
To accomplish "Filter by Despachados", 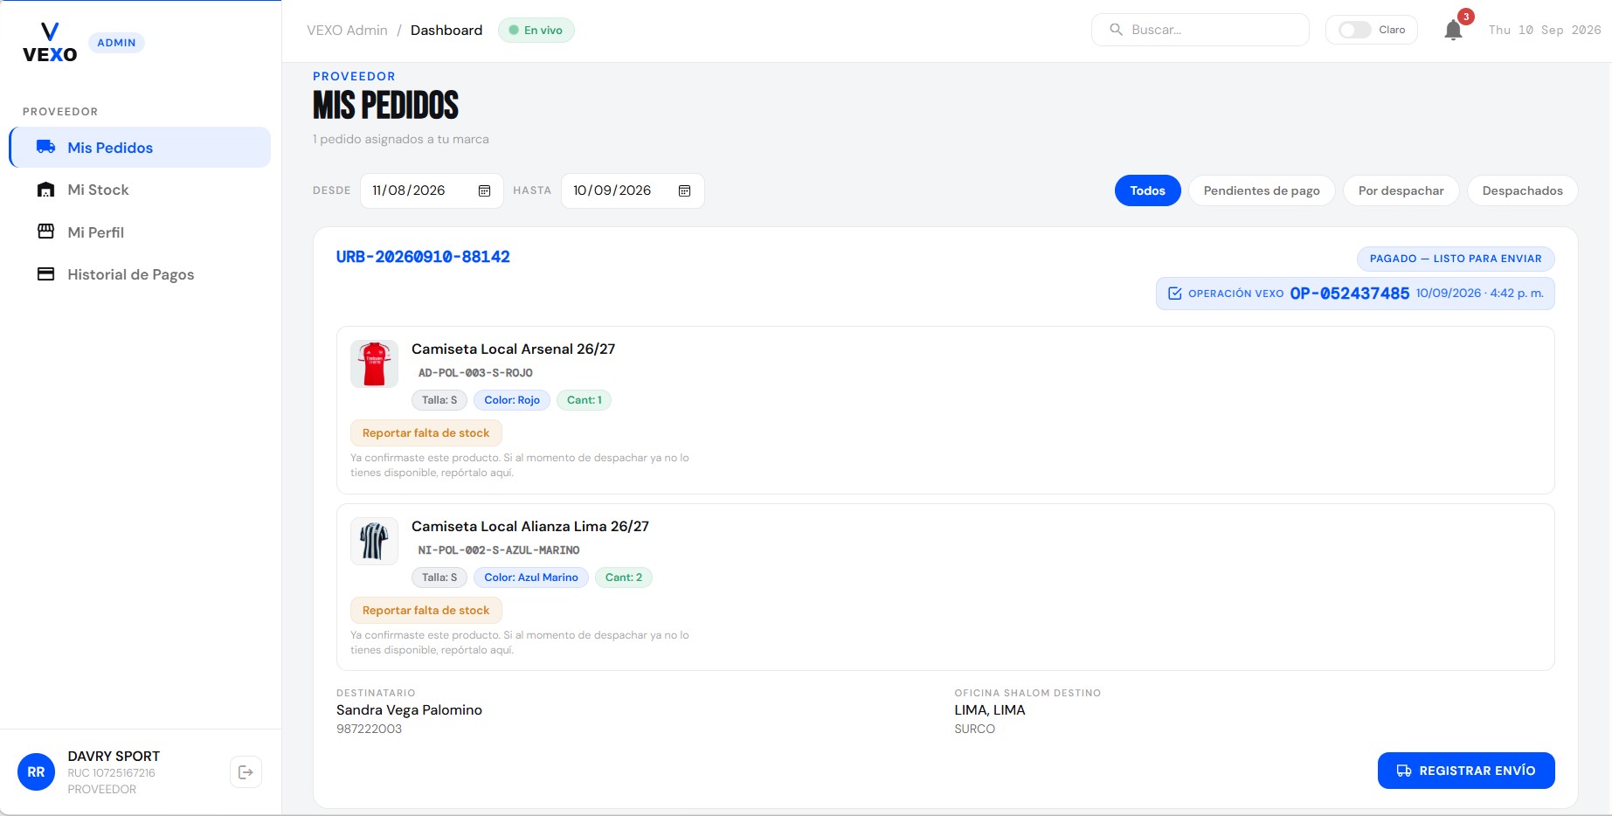I will click(x=1522, y=190).
